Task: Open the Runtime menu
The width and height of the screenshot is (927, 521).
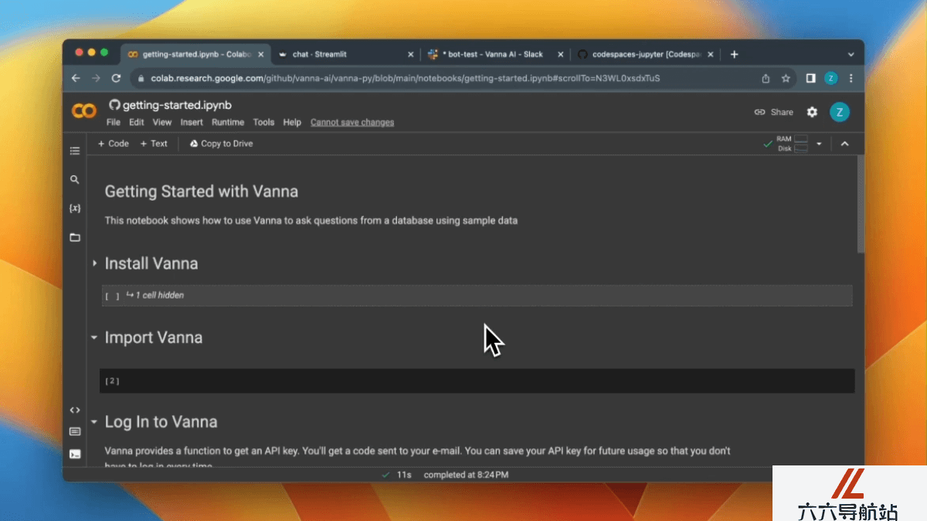Action: click(x=228, y=122)
